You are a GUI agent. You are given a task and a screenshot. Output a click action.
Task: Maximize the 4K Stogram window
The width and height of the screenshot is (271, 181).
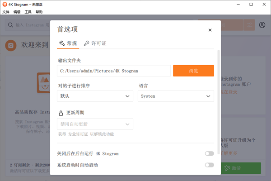tap(251, 5)
